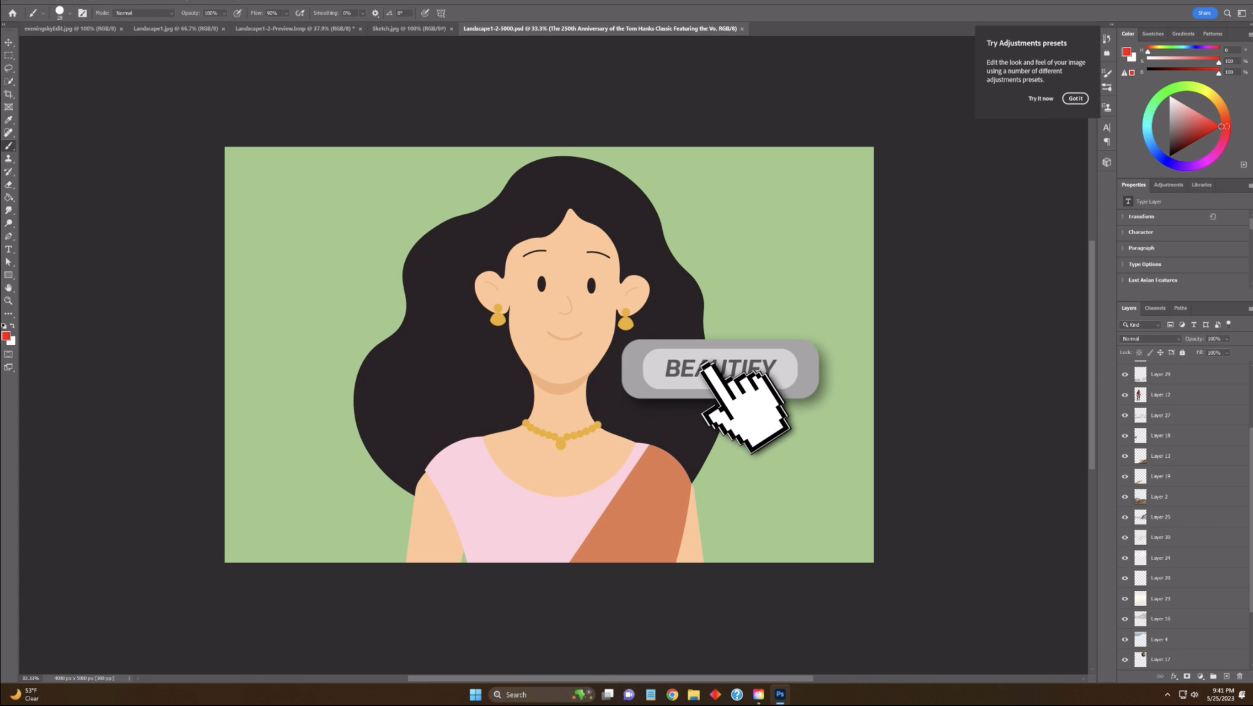Expand the Character section in Properties
This screenshot has width=1253, height=706.
click(1140, 232)
